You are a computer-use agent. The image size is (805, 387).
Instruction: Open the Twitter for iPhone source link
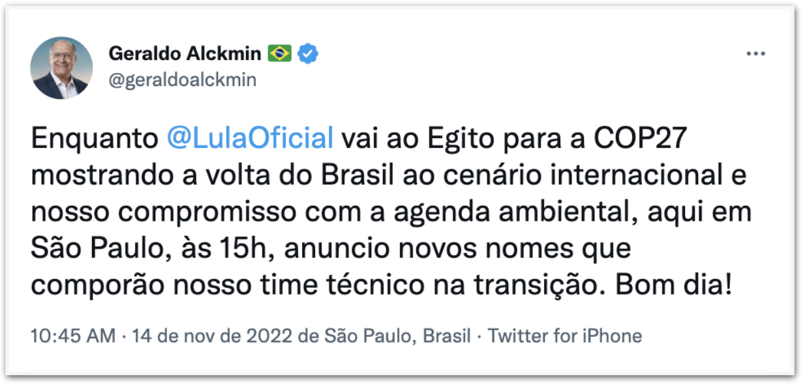click(x=565, y=336)
